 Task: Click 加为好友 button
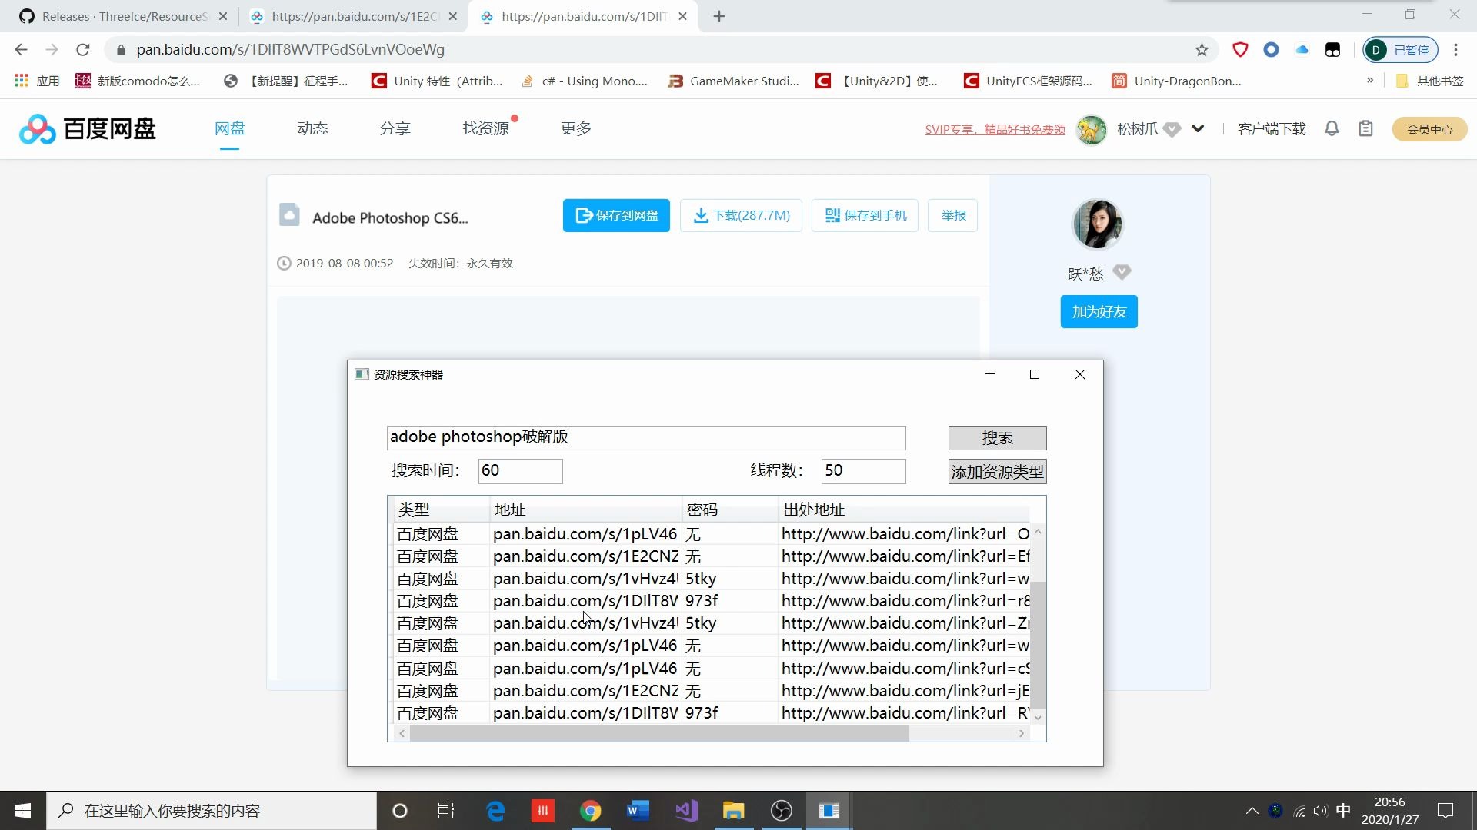pos(1099,312)
